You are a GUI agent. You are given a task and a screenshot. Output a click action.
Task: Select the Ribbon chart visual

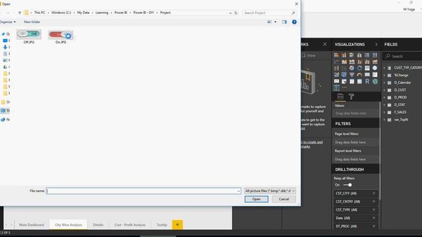[375, 61]
